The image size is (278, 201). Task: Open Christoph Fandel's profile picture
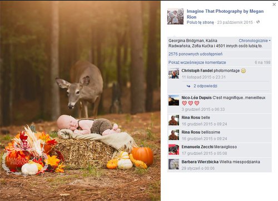click(x=173, y=73)
